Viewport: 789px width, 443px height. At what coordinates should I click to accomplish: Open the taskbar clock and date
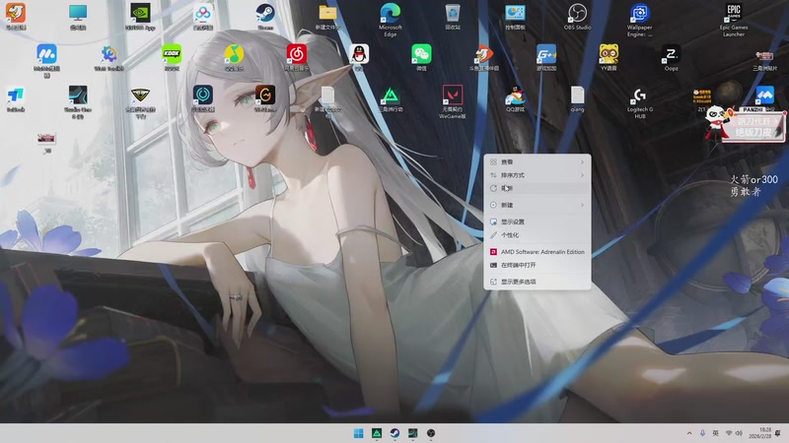click(759, 433)
